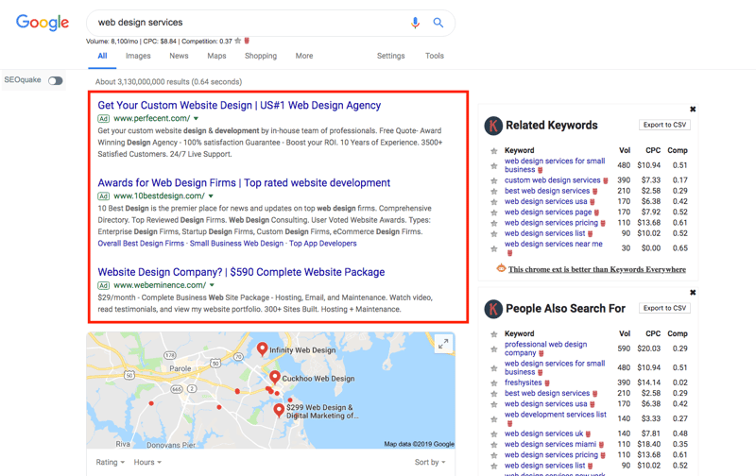Open the More search menu
Image resolution: width=756 pixels, height=476 pixels.
coord(304,56)
